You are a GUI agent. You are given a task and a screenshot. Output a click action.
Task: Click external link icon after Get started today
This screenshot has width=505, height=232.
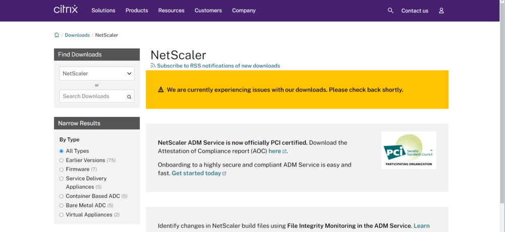click(x=224, y=174)
